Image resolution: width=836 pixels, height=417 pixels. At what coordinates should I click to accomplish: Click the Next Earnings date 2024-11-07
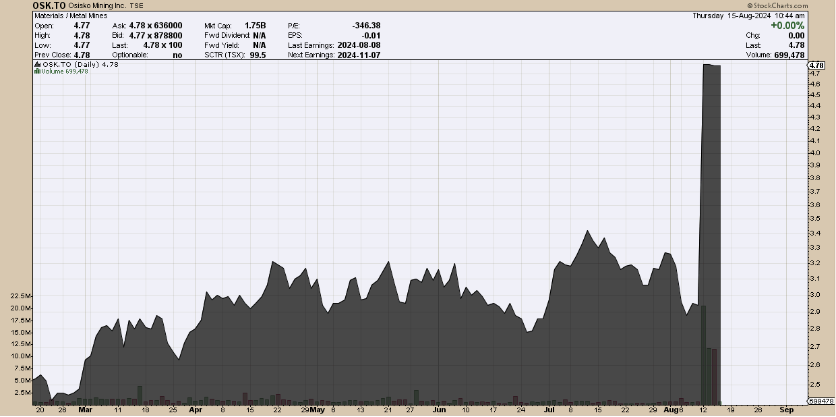358,55
